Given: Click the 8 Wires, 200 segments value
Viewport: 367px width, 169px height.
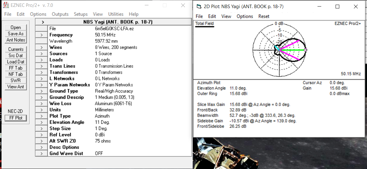Looking at the screenshot, I should click(x=116, y=47).
